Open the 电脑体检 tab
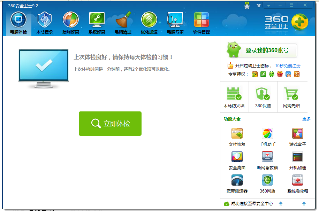The height and width of the screenshot is (211, 319). coord(18,23)
